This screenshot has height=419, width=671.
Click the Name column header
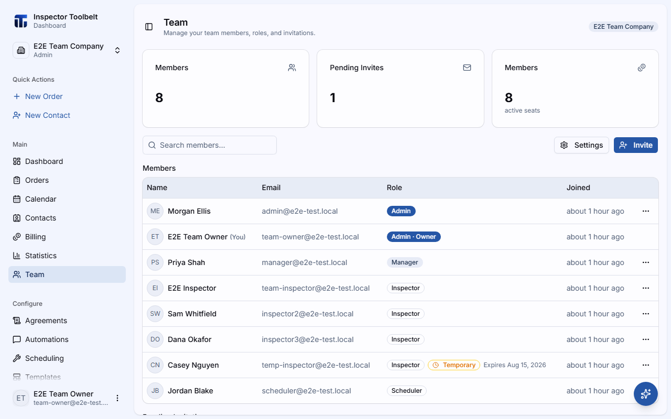[157, 188]
